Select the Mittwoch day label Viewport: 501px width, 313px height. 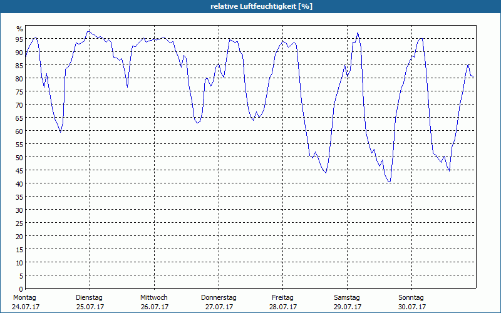coord(153,297)
